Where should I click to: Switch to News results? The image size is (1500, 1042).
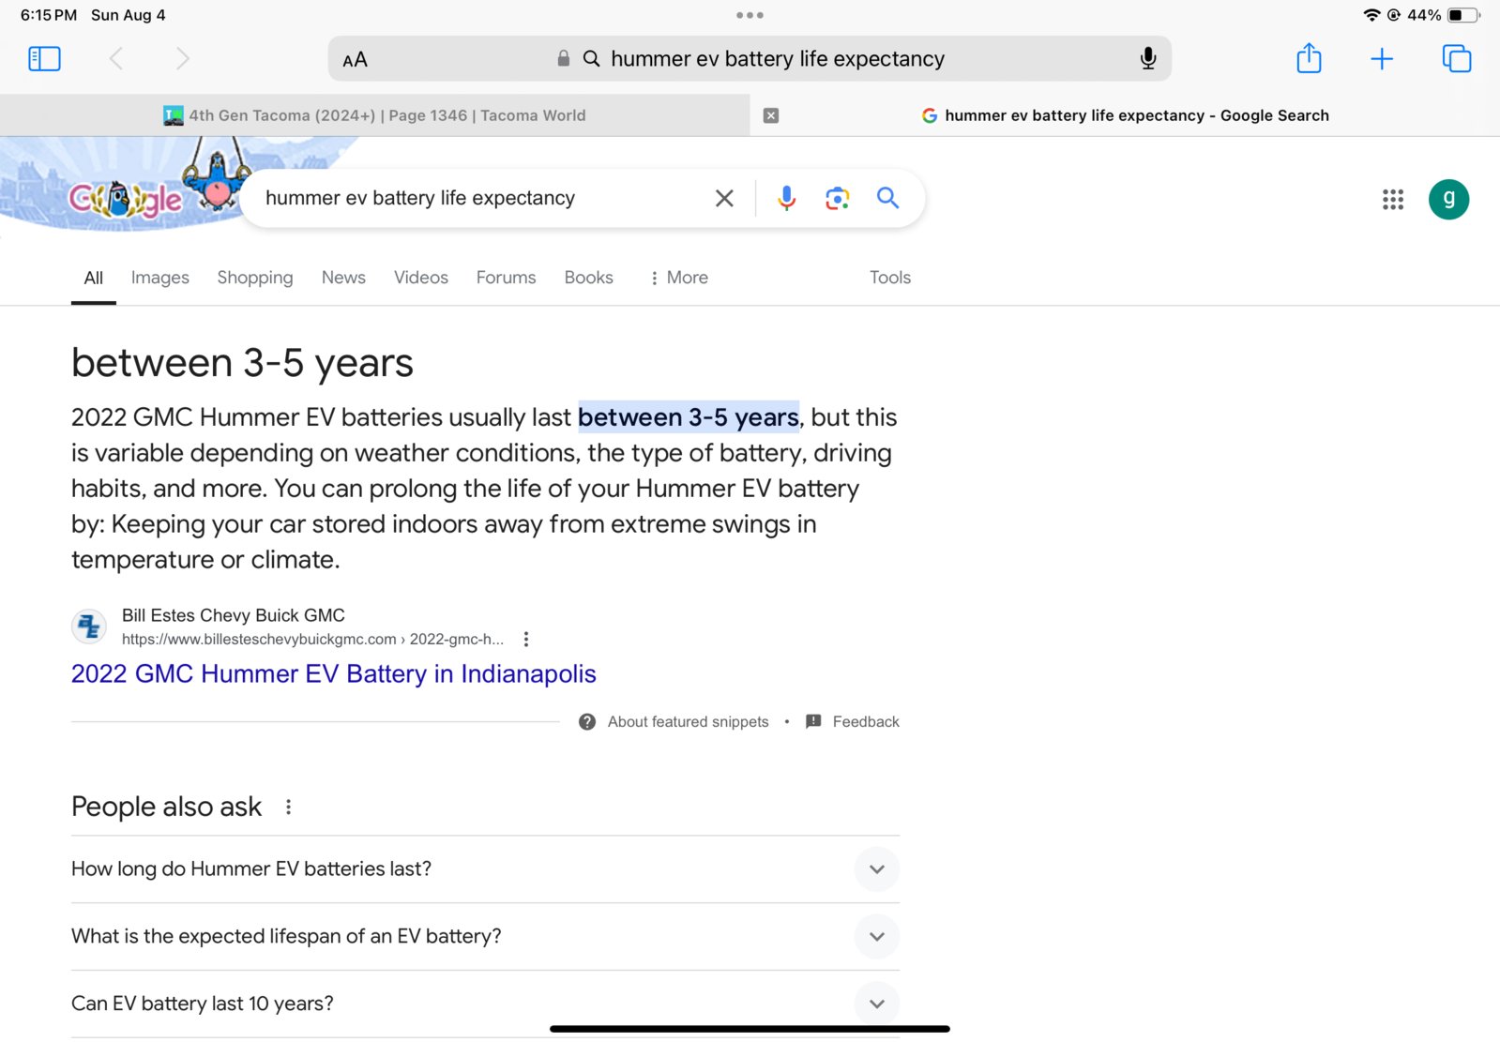click(x=343, y=278)
